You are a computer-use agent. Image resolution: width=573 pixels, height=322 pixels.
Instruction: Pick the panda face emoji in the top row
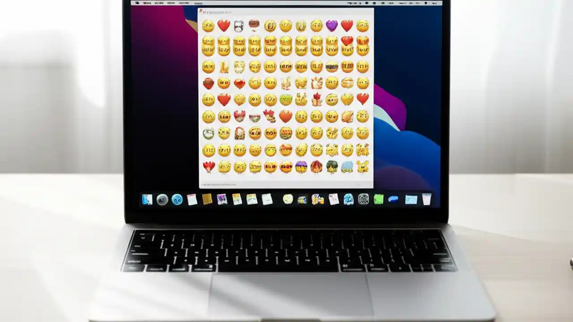[238, 26]
